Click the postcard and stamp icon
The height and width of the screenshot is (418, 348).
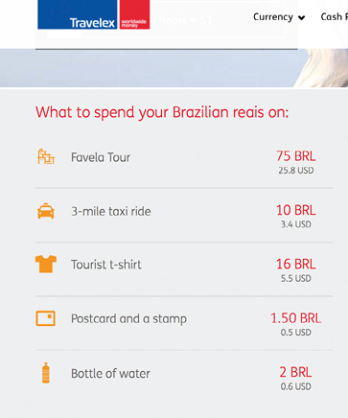pyautogui.click(x=45, y=318)
